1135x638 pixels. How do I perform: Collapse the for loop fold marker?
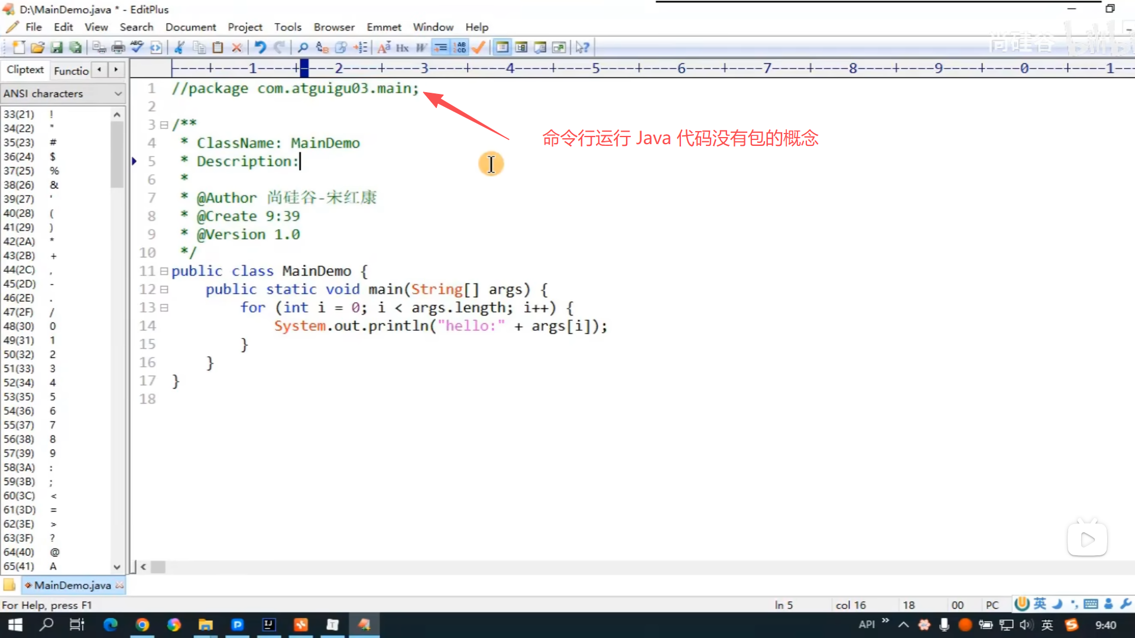[164, 308]
